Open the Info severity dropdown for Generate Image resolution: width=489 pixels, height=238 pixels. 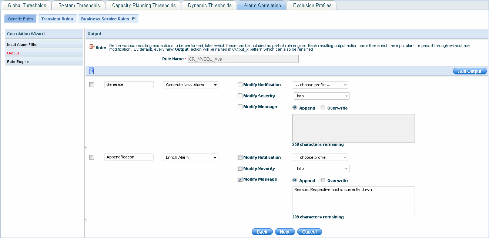(321, 96)
